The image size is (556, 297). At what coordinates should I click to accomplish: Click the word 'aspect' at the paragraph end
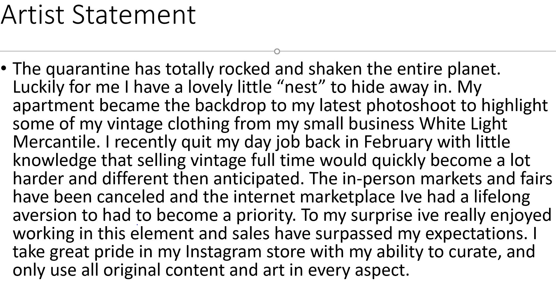382,270
